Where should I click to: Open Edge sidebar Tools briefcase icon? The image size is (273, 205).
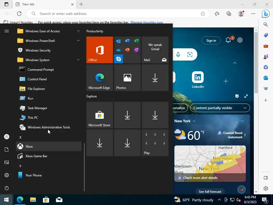(266, 46)
